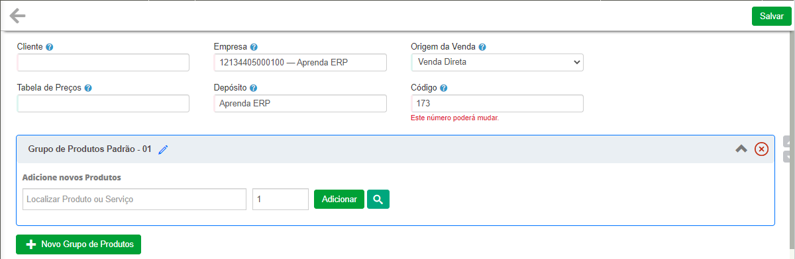Open help icon next to Depósito

[253, 88]
